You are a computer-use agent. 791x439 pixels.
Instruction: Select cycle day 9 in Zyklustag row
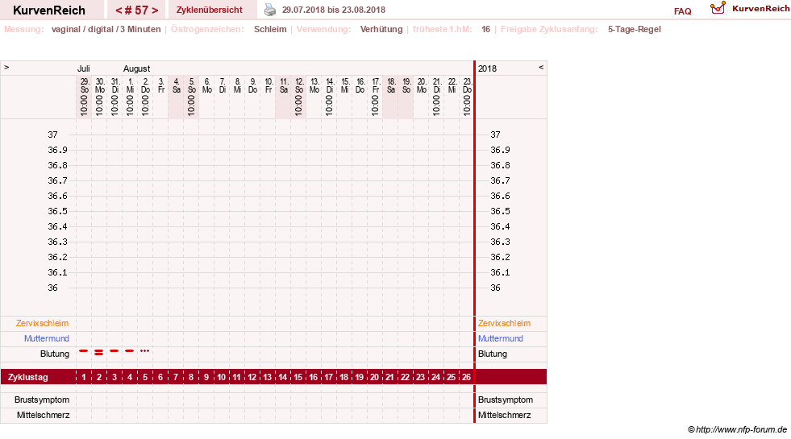206,377
